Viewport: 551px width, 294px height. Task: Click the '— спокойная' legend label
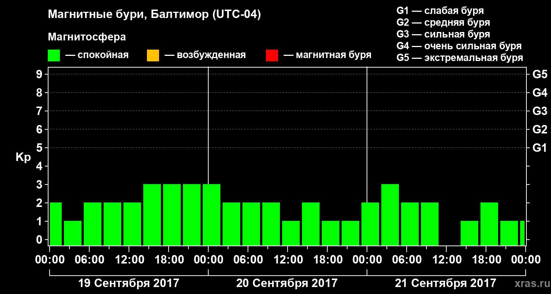[x=97, y=55]
